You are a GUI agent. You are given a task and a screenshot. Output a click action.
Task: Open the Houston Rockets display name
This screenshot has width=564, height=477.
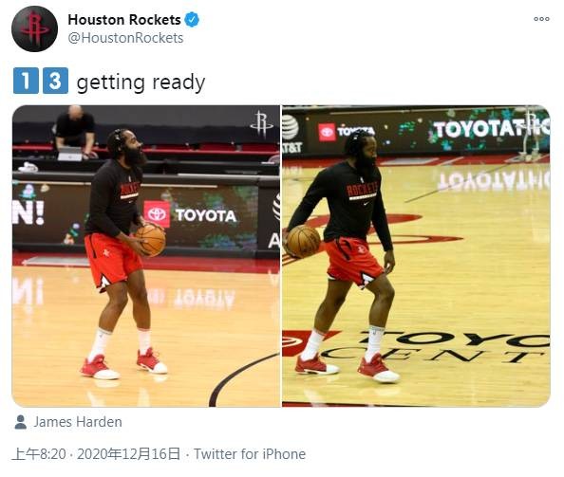tap(124, 20)
